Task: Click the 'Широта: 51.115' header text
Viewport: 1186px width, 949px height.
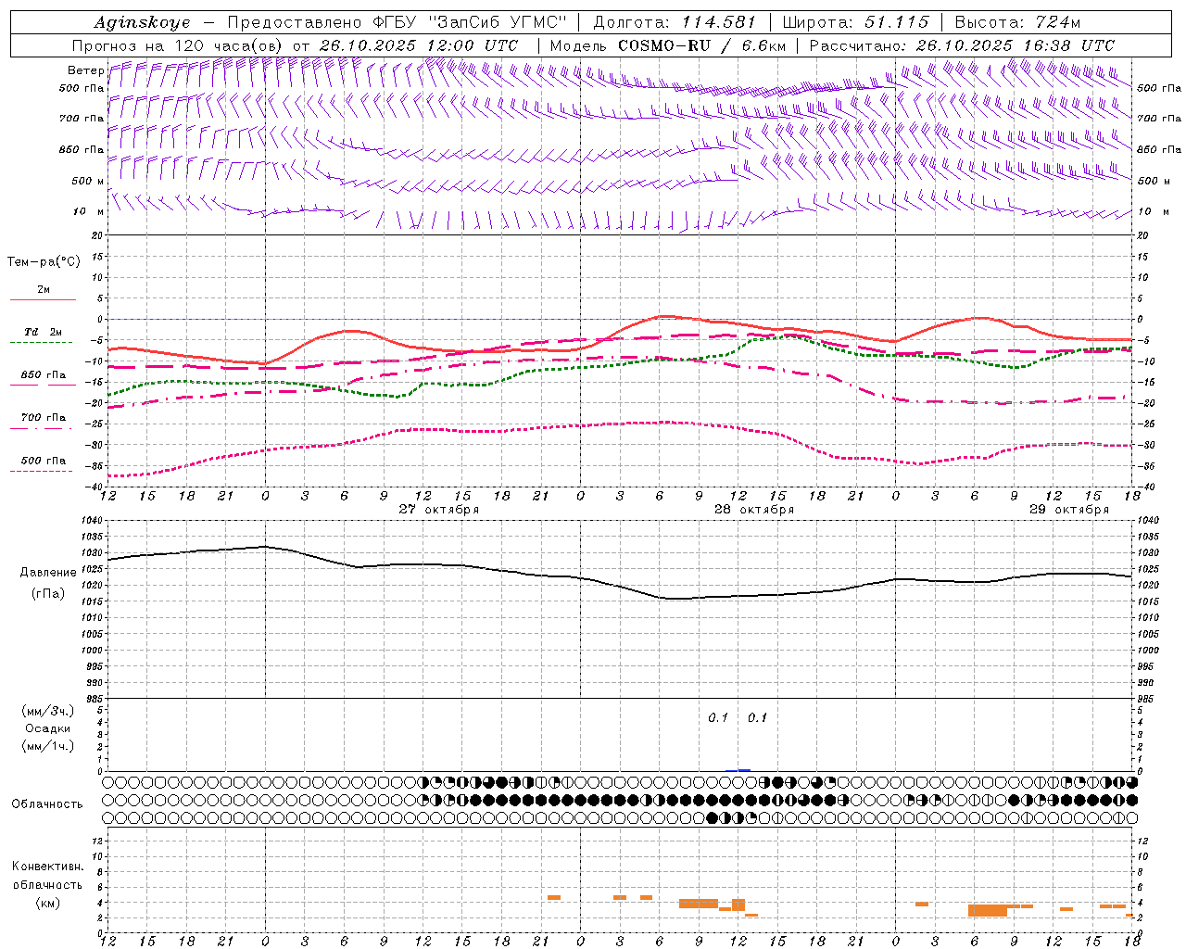Action: (855, 22)
